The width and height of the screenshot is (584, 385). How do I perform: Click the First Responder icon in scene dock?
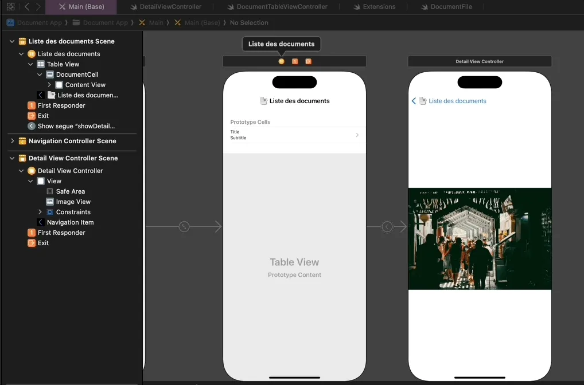(295, 61)
